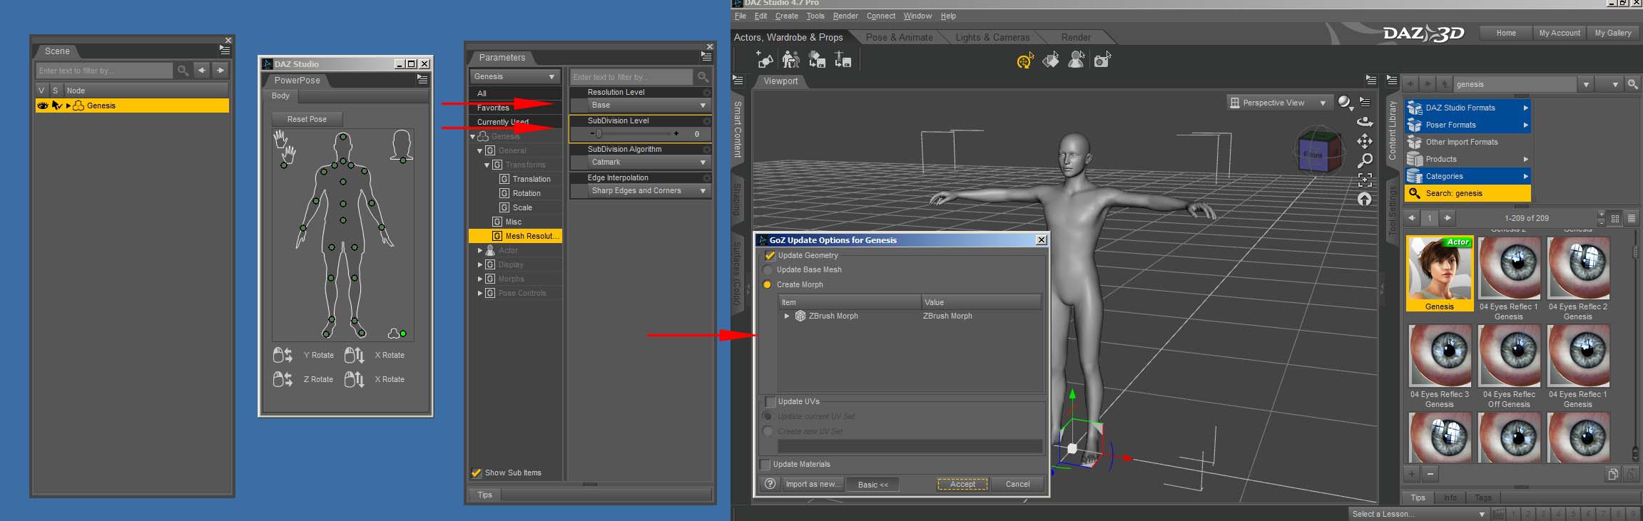Expand the Genesis node in Scene
1643x521 pixels.
(68, 105)
